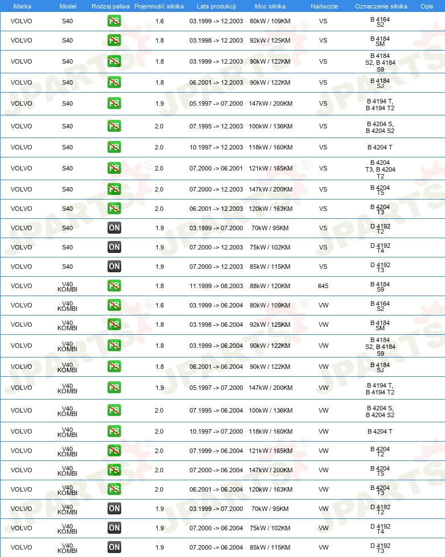The width and height of the screenshot is (445, 557).
Task: Select the date cell '07.2000 -> 06.2001'
Action: click(216, 168)
